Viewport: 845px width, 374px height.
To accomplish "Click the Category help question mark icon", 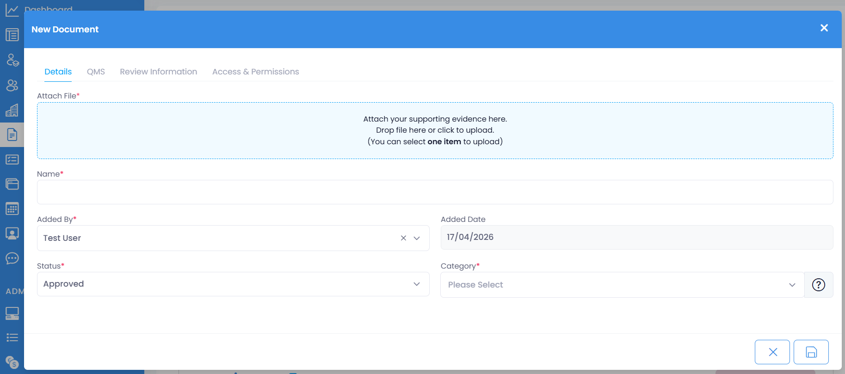I will click(x=818, y=285).
